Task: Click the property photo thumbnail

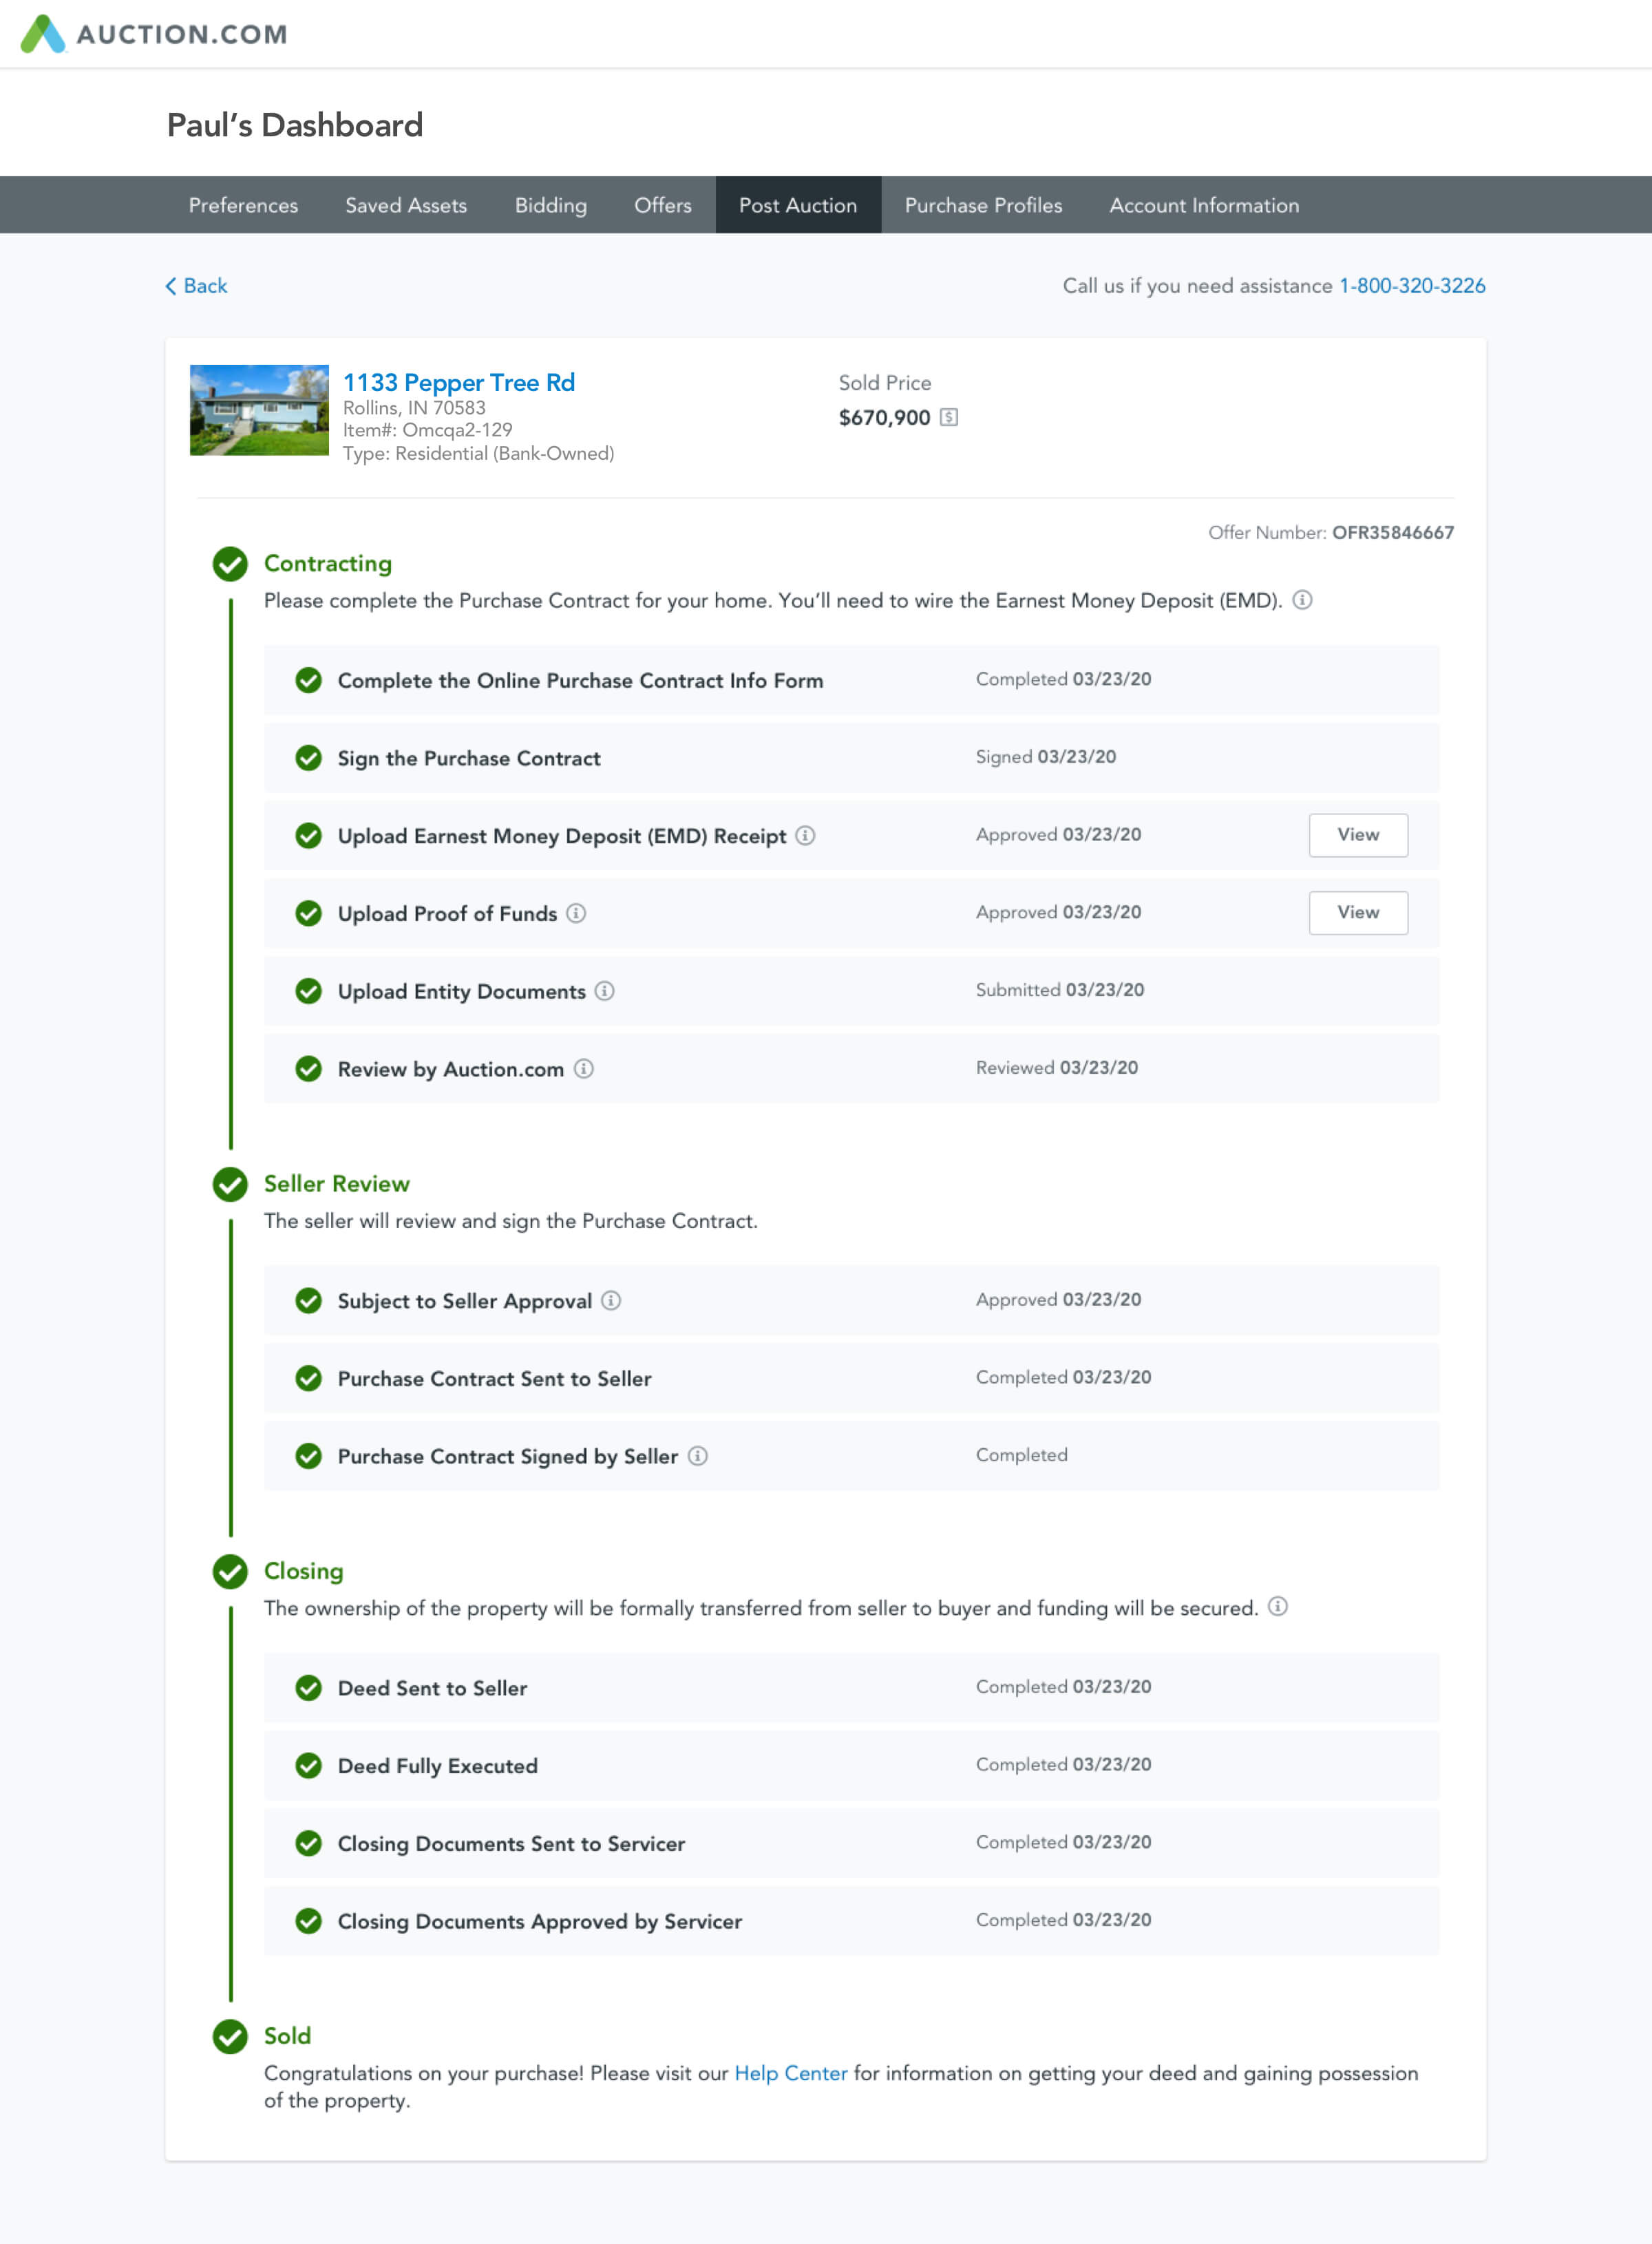Action: [x=259, y=410]
